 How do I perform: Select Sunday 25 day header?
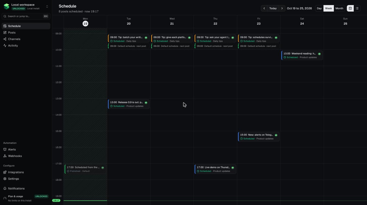[x=345, y=22]
